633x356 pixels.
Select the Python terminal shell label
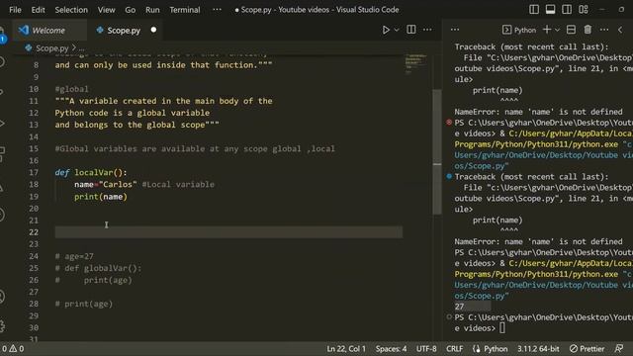click(518, 30)
